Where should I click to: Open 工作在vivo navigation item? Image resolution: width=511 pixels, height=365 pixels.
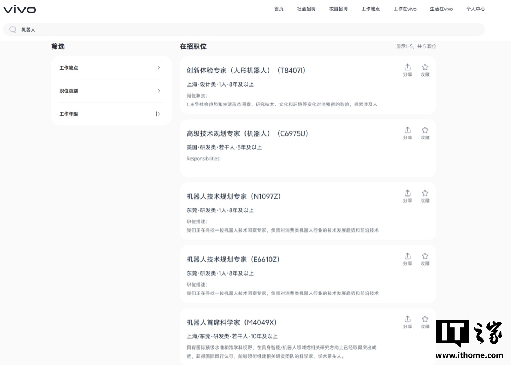tap(405, 9)
